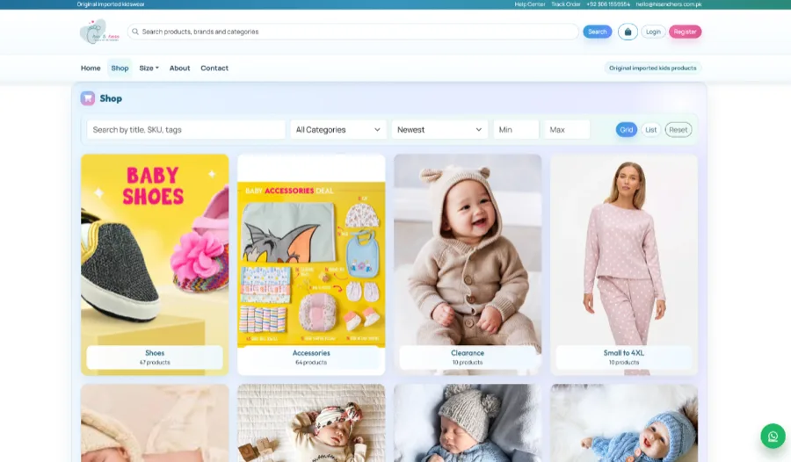The image size is (791, 462).
Task: Expand the Size menu
Action: (x=149, y=69)
